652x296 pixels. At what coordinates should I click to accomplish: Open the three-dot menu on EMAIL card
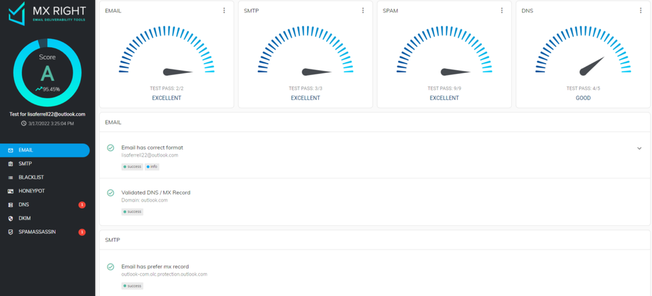224,10
